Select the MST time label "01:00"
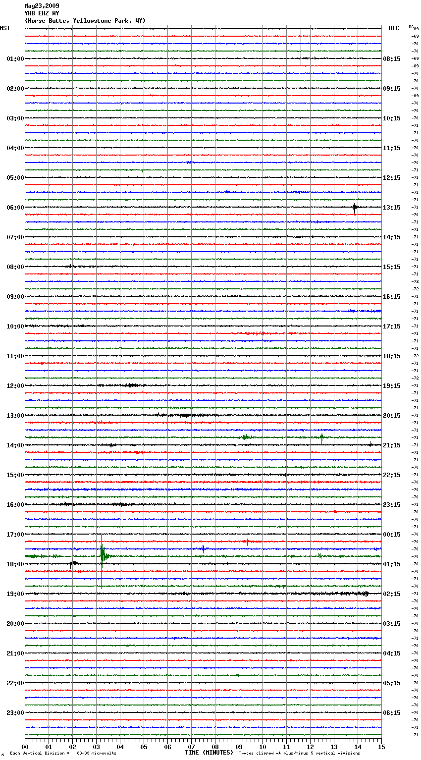421x760 pixels. tap(15, 59)
